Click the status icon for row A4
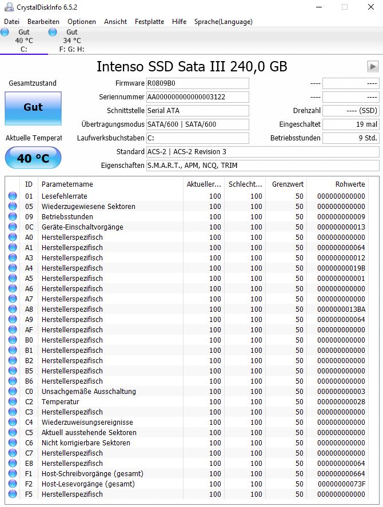383x507 pixels. (x=13, y=268)
